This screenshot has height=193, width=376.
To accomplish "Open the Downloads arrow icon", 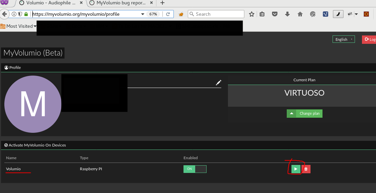I will [x=287, y=14].
